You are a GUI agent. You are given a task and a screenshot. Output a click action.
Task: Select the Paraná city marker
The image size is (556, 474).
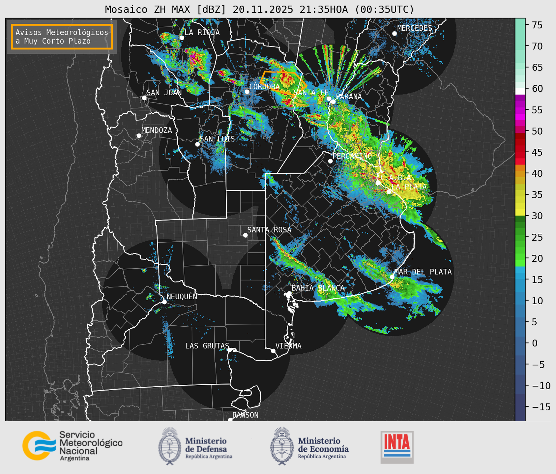[x=333, y=102]
